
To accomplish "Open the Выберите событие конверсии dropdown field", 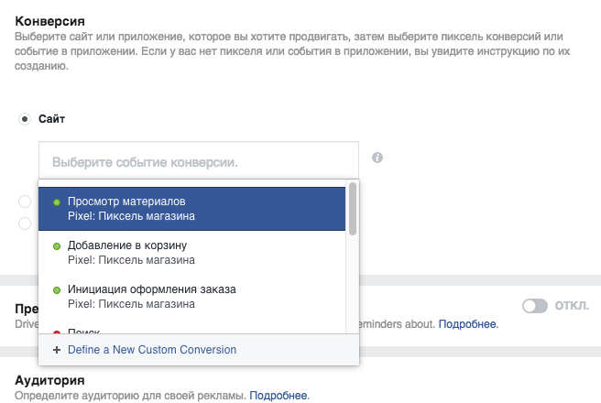I will click(199, 161).
